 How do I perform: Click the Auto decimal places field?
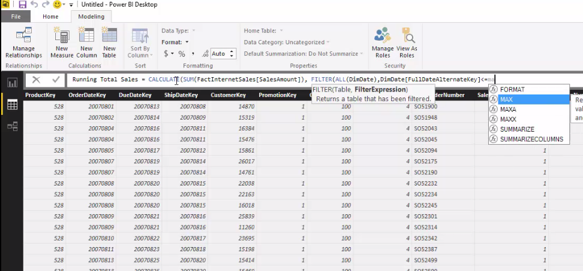pyautogui.click(x=218, y=54)
